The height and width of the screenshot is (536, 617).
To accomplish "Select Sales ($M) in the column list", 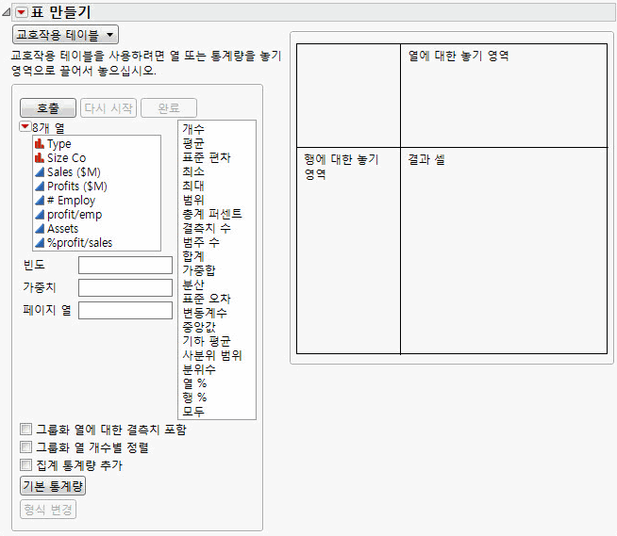I will [x=74, y=172].
